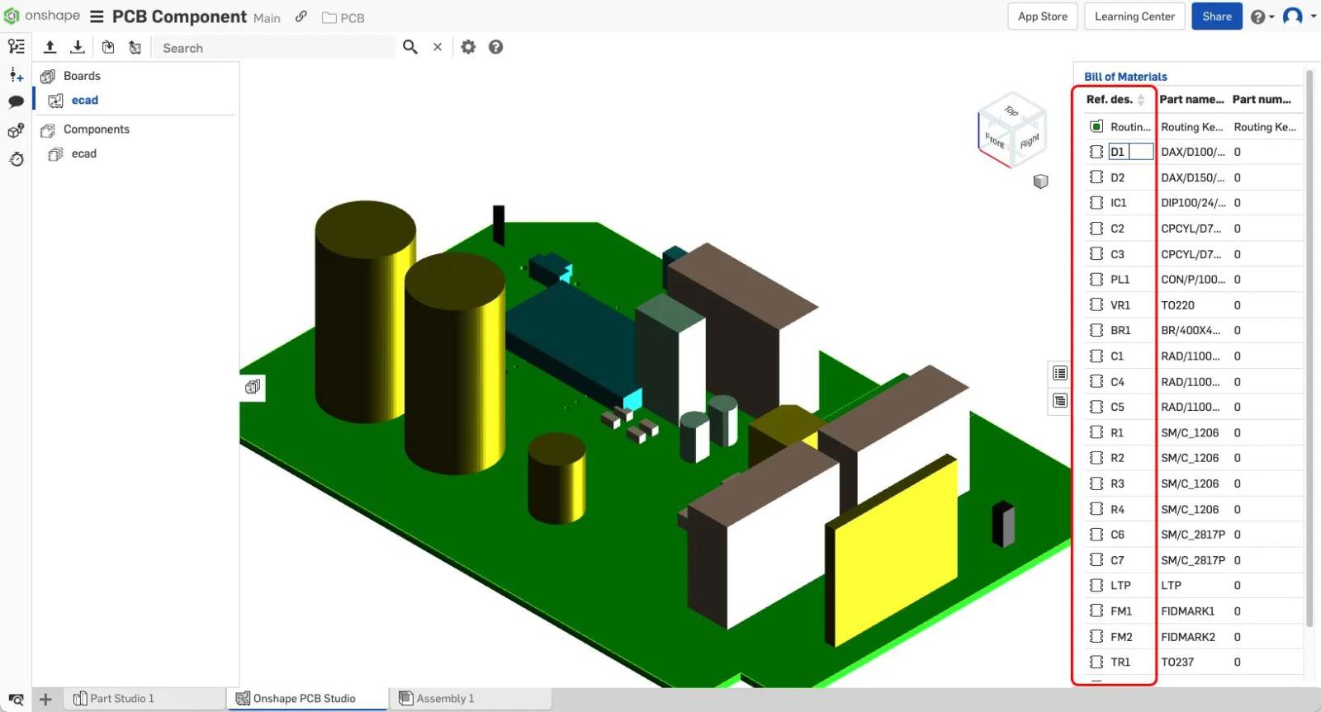Open the hamburger document menu
1321x712 pixels.
coord(97,17)
